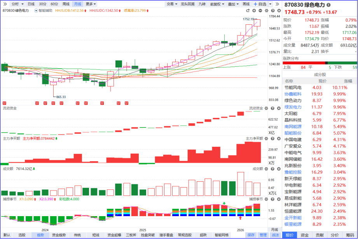Click the 画线 drawing button
This screenshot has height=239, width=358.
click(x=246, y=4)
